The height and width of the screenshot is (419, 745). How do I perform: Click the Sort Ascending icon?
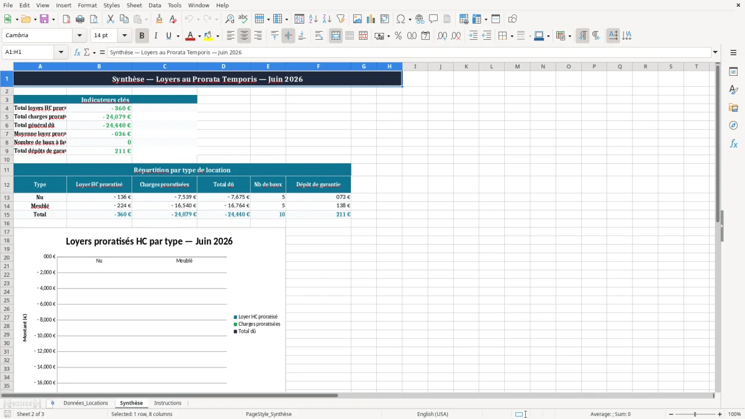tap(314, 19)
